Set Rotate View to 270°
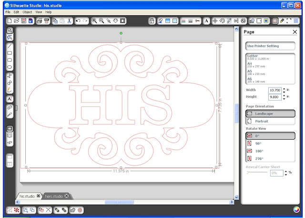This screenshot has height=218, width=305. click(x=270, y=159)
